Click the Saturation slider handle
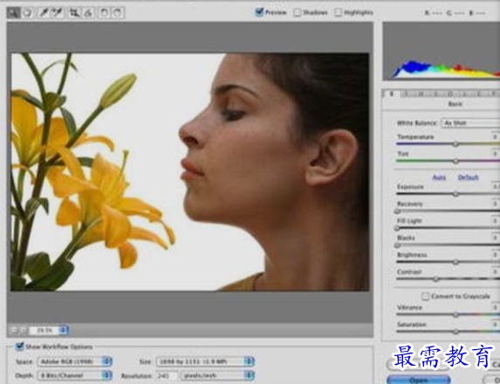500x384 pixels. point(455,332)
